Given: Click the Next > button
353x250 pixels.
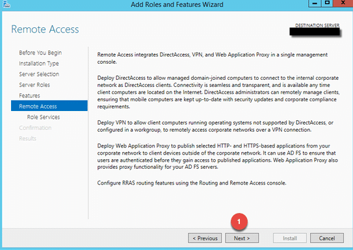Looking at the screenshot, I should tap(242, 238).
